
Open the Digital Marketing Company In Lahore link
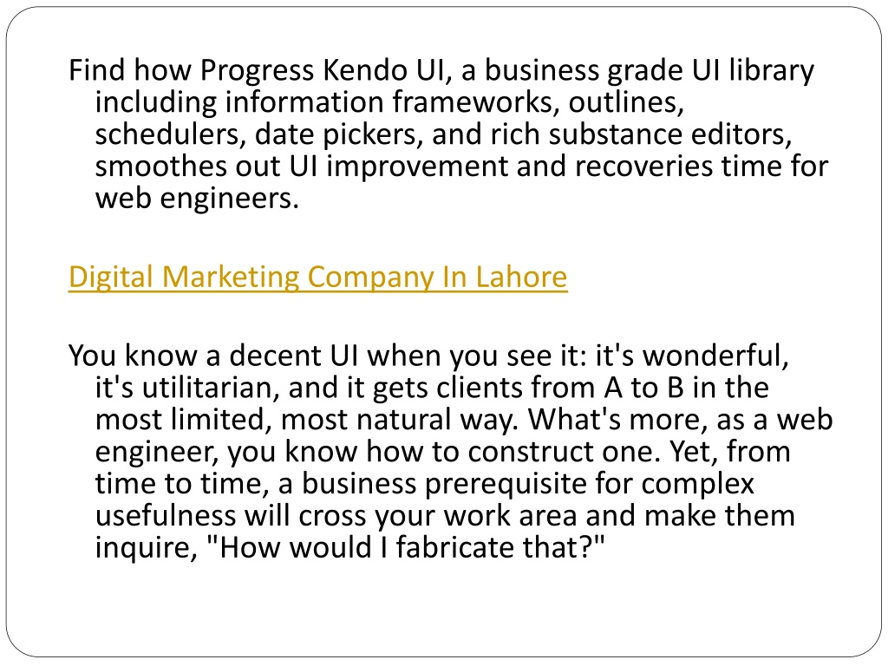tap(317, 277)
